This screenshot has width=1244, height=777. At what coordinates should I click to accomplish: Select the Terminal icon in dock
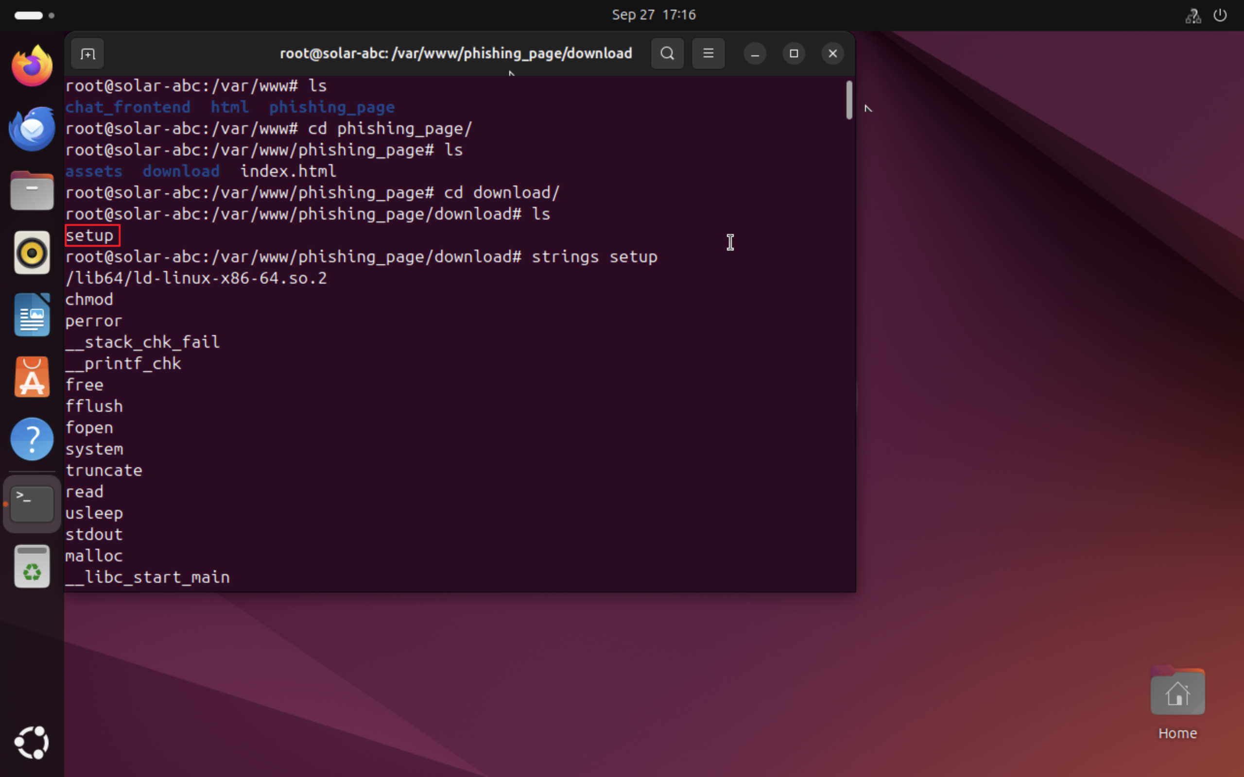pyautogui.click(x=32, y=504)
